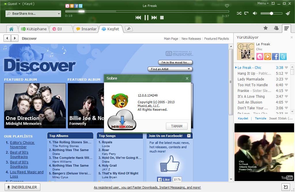The width and height of the screenshot is (295, 192).
Task: Skip to next track
Action: pyautogui.click(x=154, y=18)
